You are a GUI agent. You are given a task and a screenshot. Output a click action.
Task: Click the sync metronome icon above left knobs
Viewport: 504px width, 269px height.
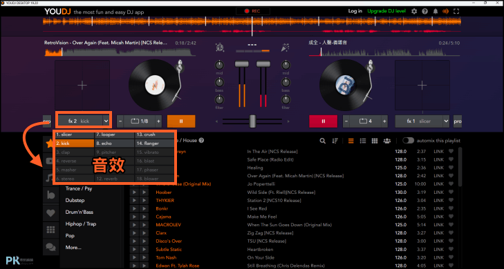tap(220, 48)
